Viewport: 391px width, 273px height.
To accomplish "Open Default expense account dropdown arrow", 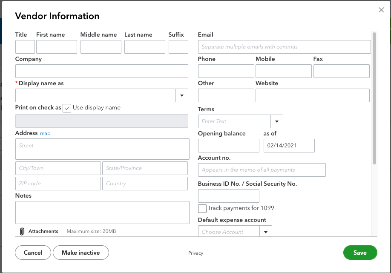I will tap(266, 231).
